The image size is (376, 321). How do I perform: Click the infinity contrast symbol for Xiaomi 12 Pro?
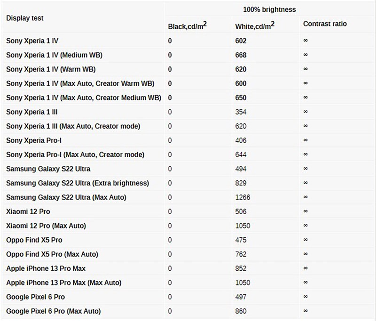pyautogui.click(x=305, y=211)
